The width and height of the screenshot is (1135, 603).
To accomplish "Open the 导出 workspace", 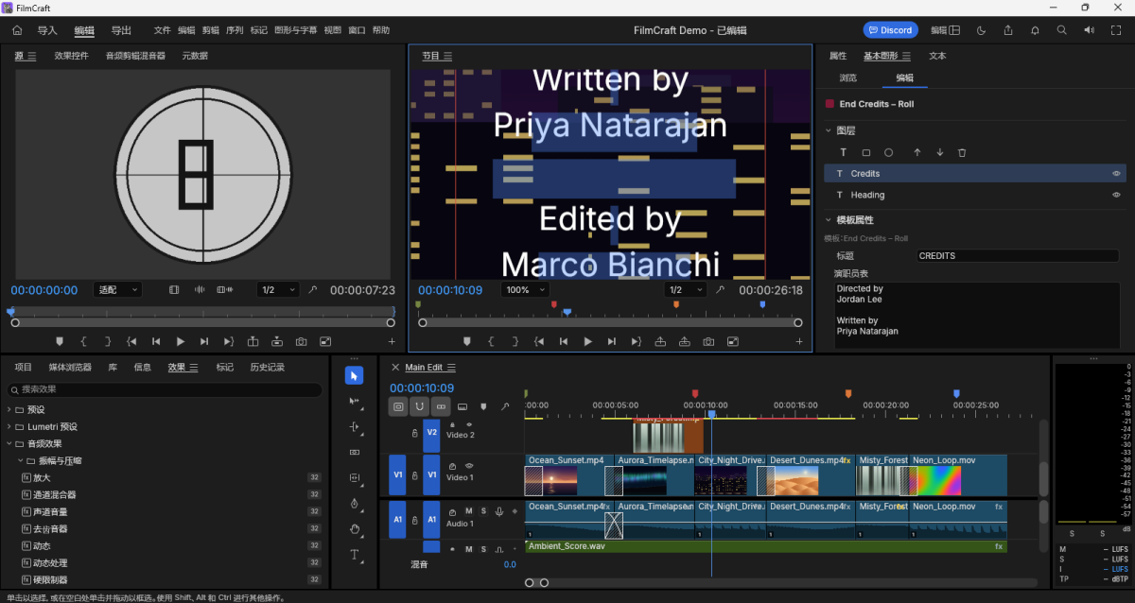I will (x=121, y=30).
